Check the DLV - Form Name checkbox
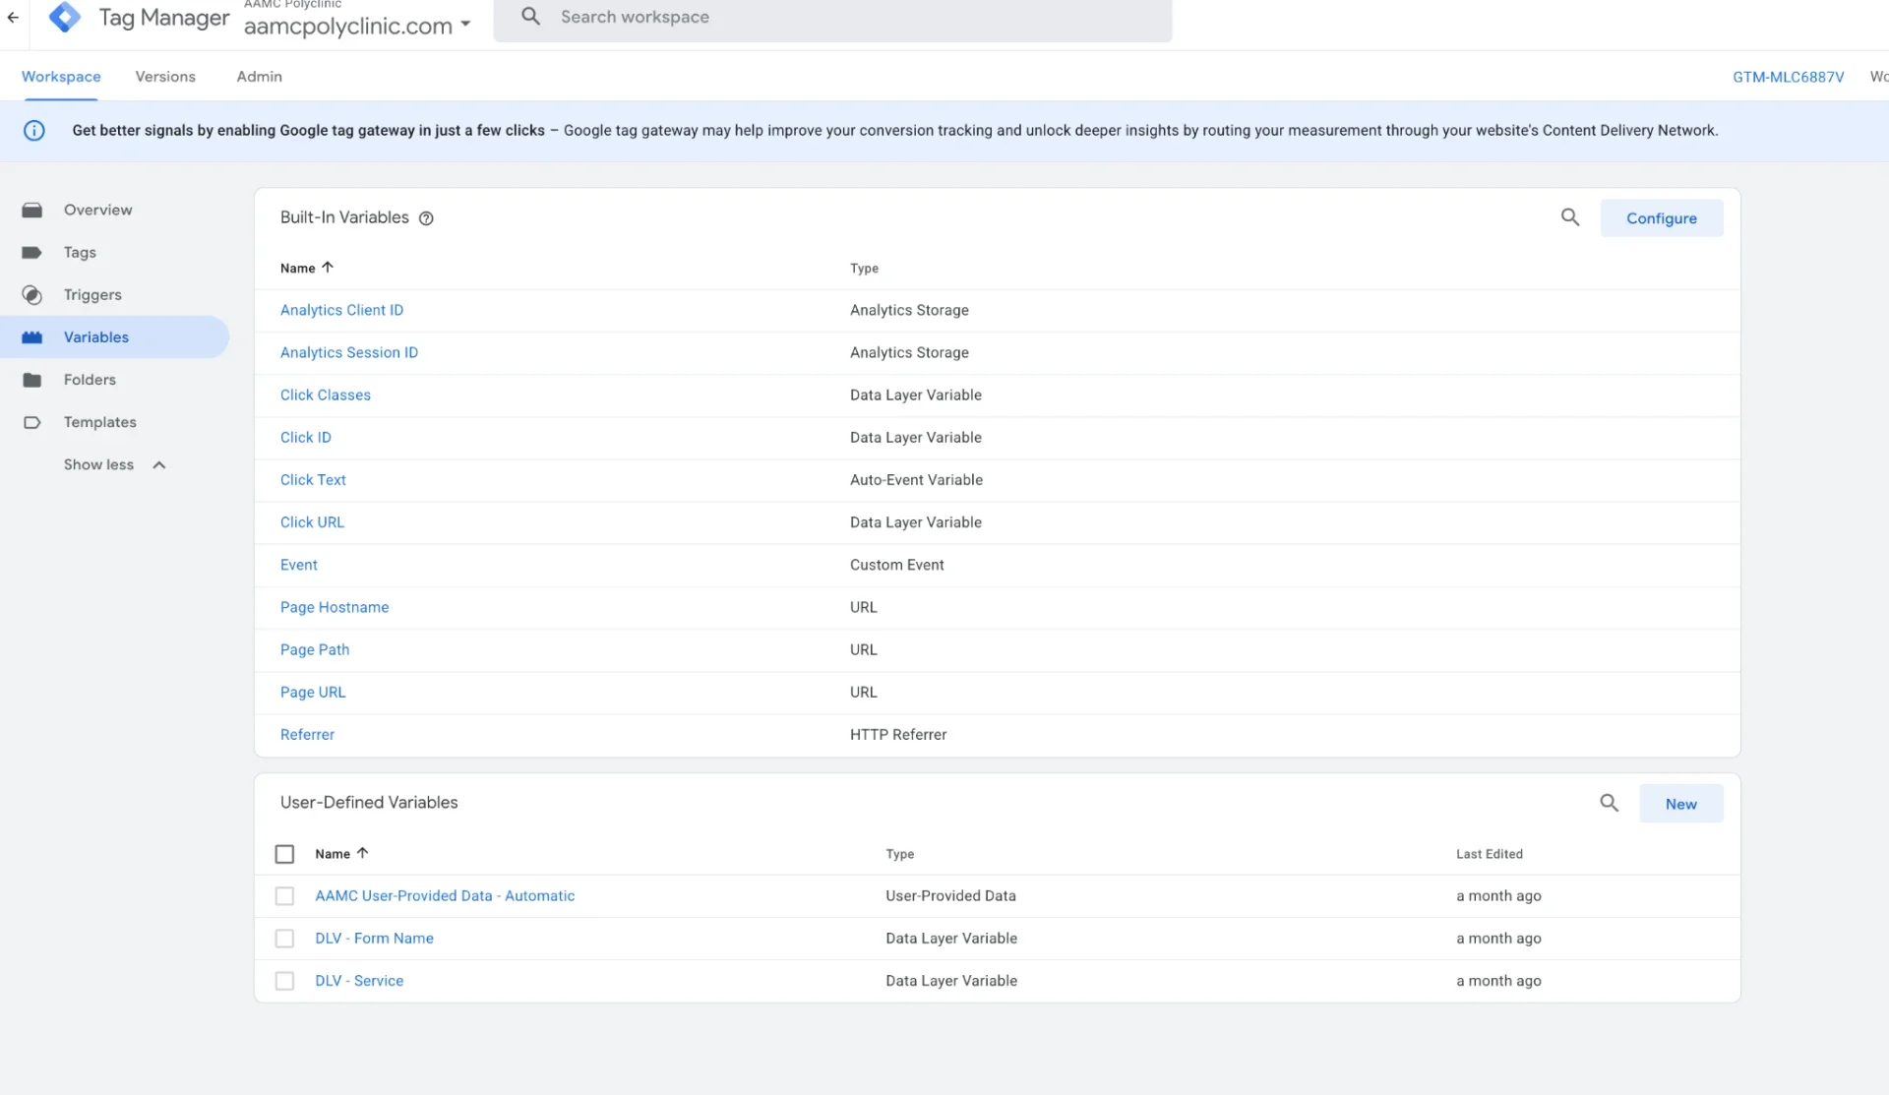Screen dimensions: 1889x1095 coord(284,939)
